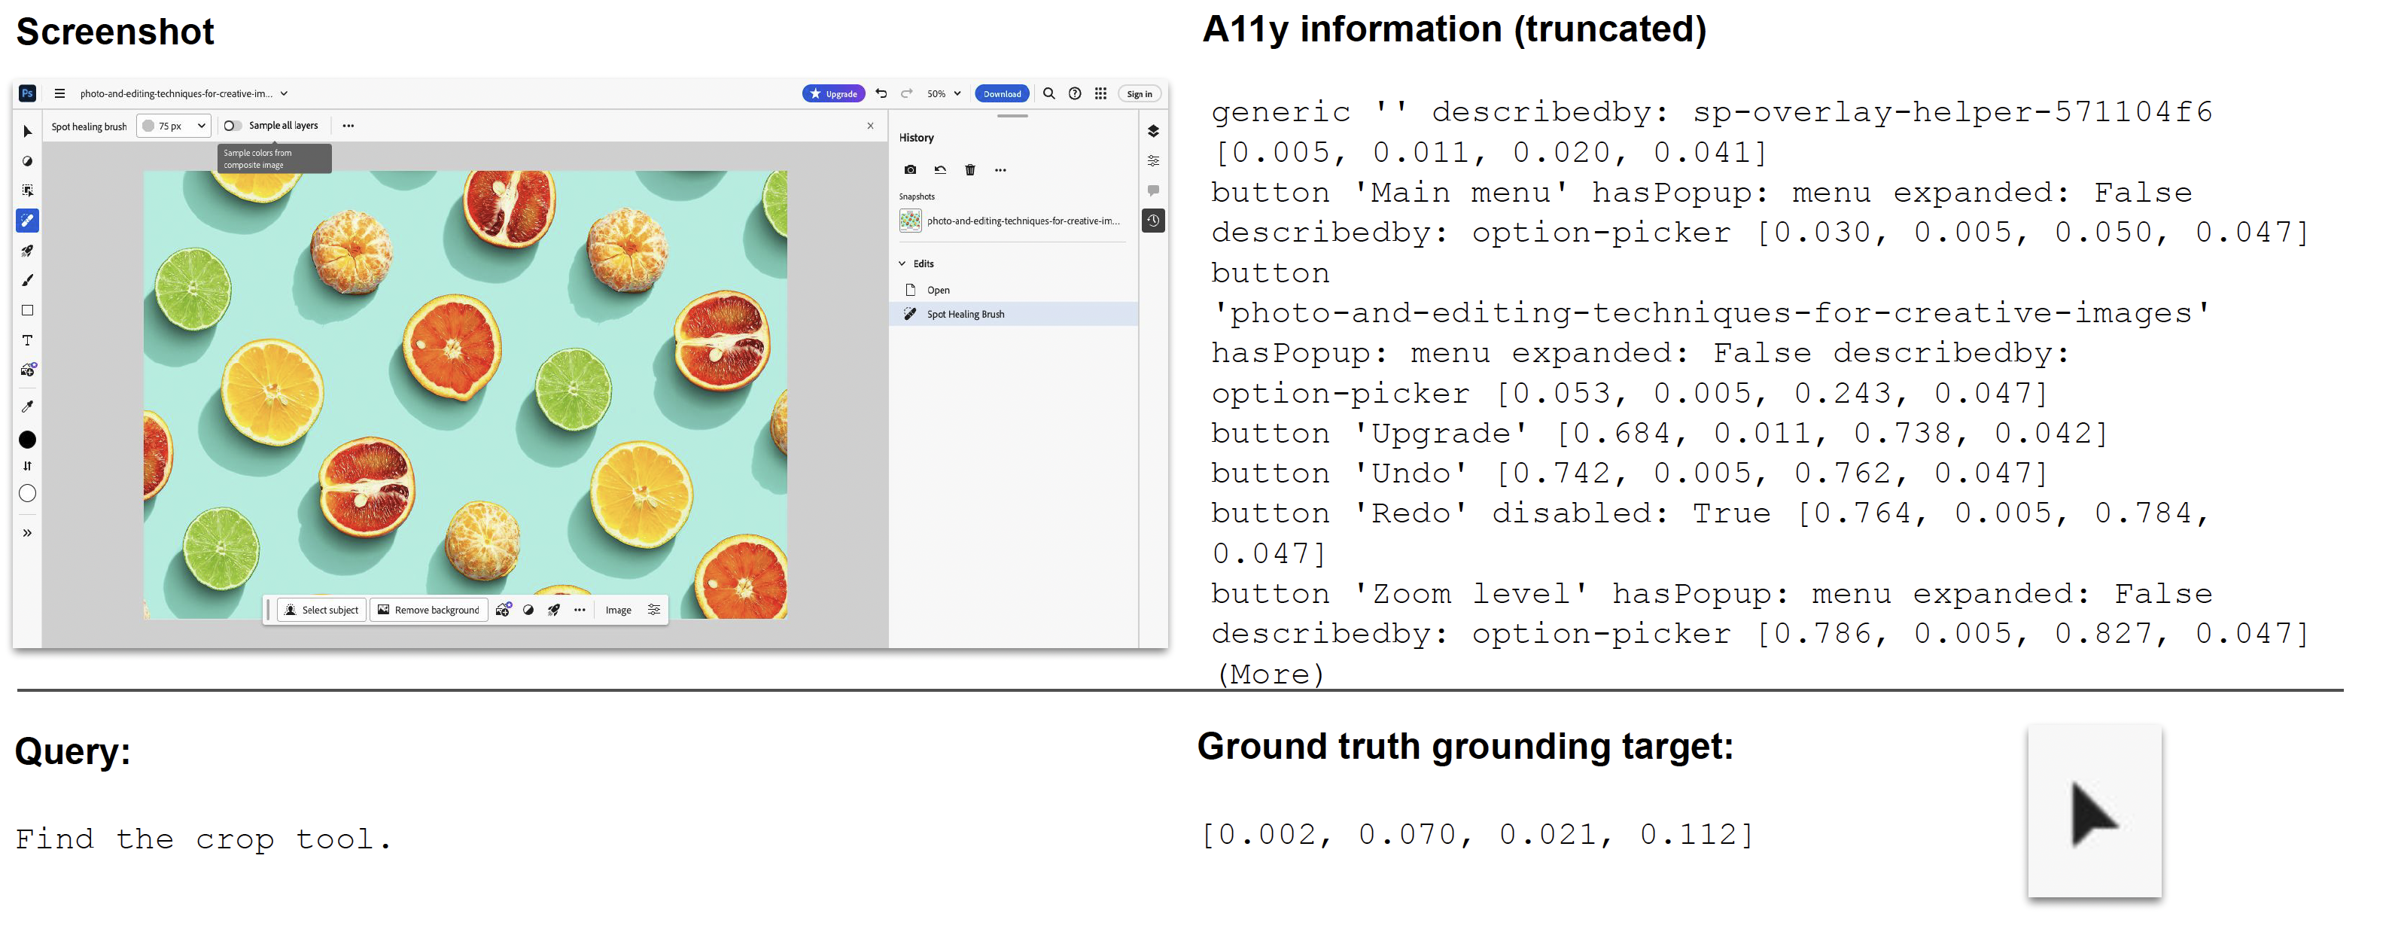Swap foreground and background colors
This screenshot has width=2389, height=950.
tap(27, 467)
